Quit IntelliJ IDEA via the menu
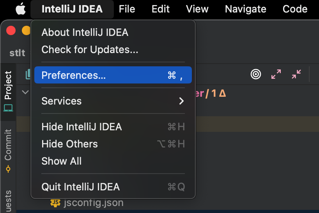 pyautogui.click(x=81, y=187)
